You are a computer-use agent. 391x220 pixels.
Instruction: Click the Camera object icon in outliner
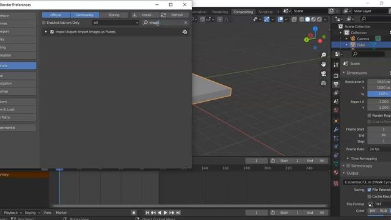353,38
